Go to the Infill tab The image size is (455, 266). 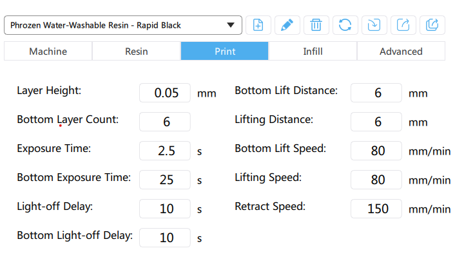pos(313,52)
